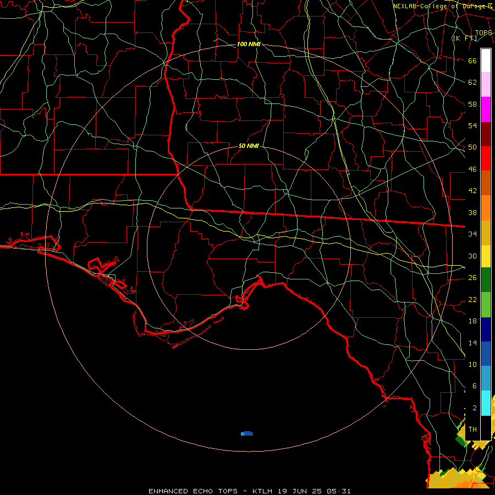The image size is (495, 495).
Task: Choose the cyan color scale segment
Action: point(486,403)
